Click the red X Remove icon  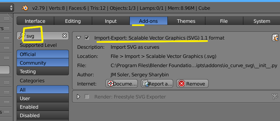[181, 84]
